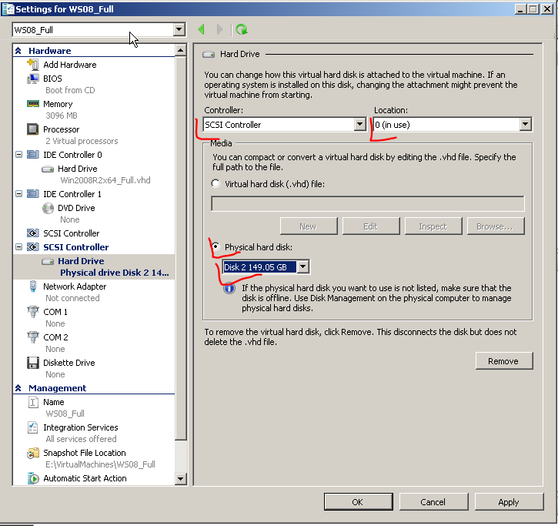Collapse IDE Controller 1 tree node
558x526 pixels.
point(19,194)
